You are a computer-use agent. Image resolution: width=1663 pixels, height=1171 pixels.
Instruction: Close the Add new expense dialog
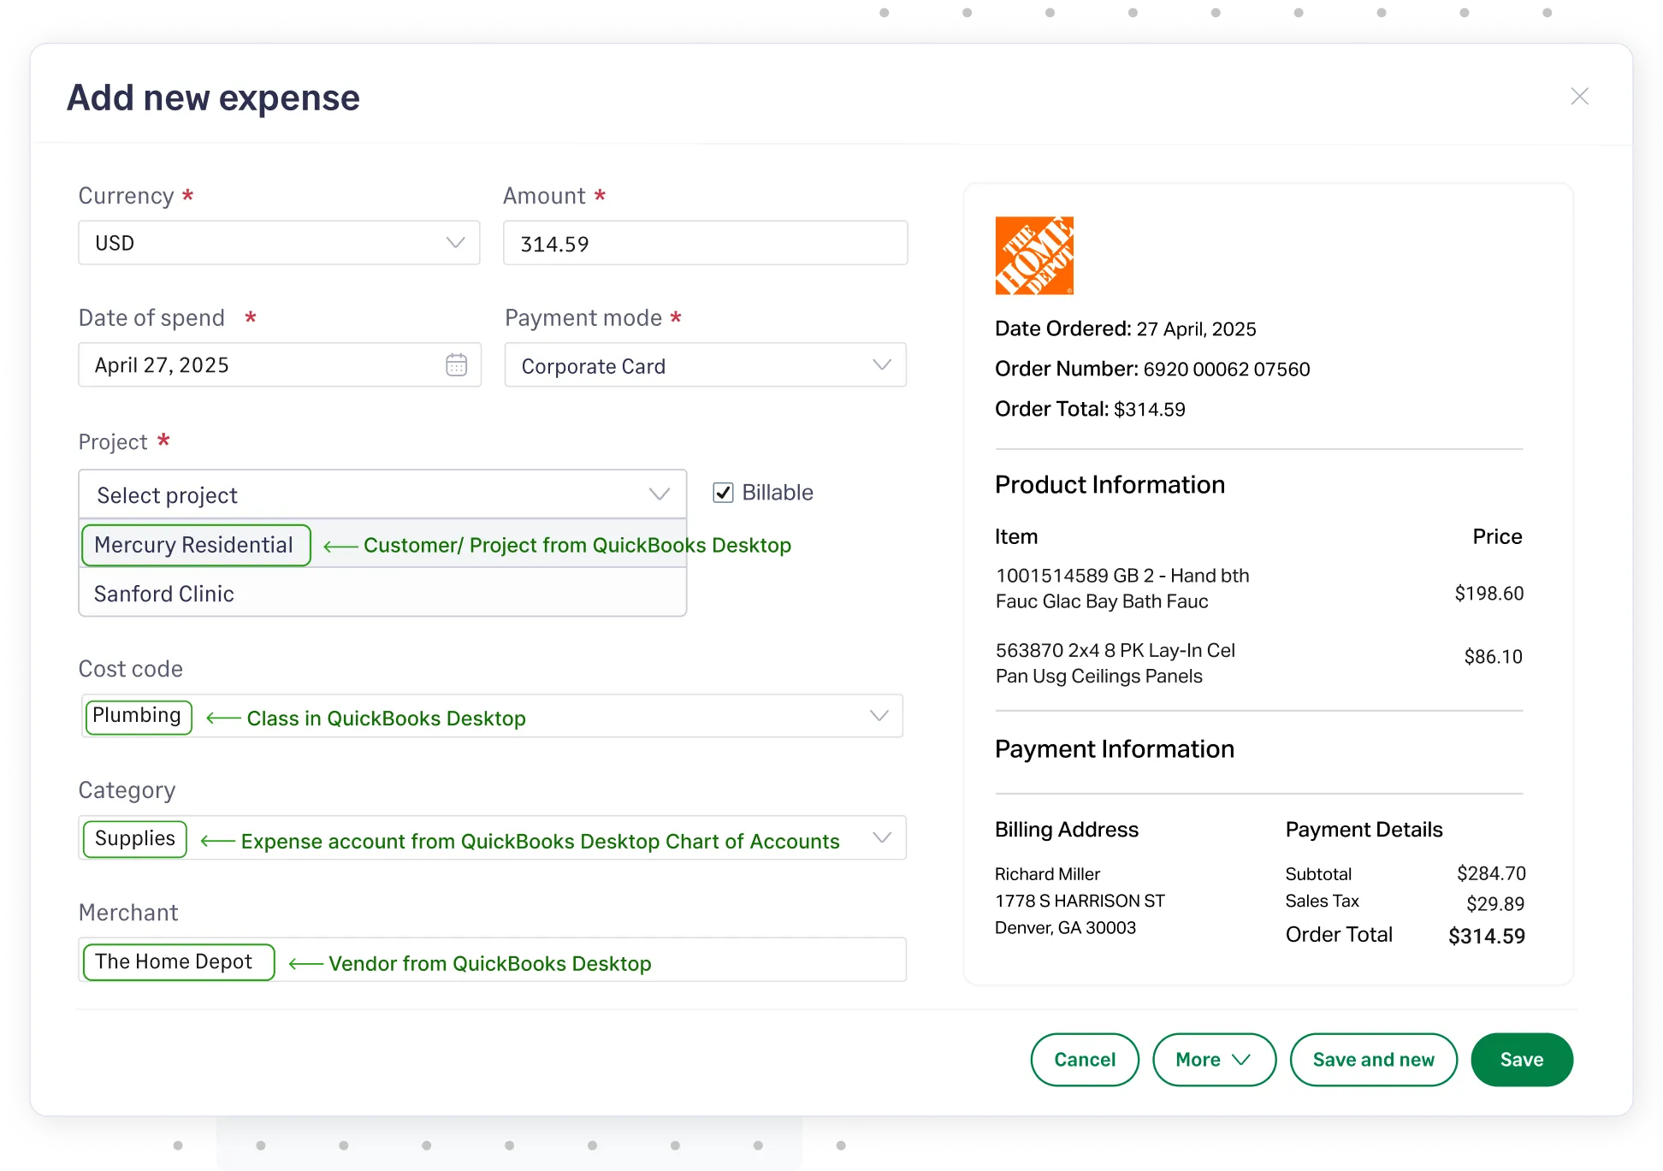coord(1579,96)
